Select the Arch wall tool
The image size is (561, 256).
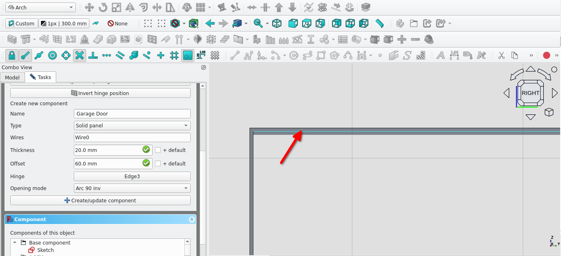pos(12,40)
